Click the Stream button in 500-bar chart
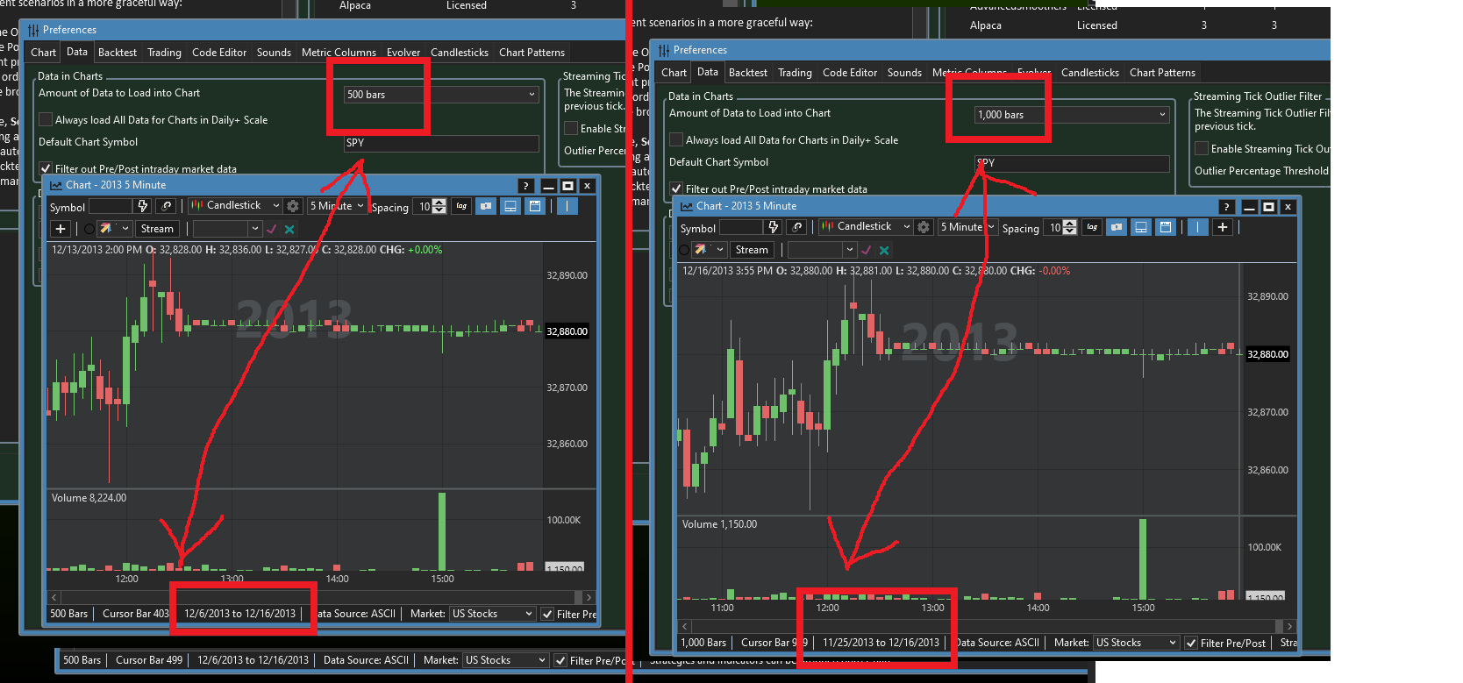 point(157,229)
